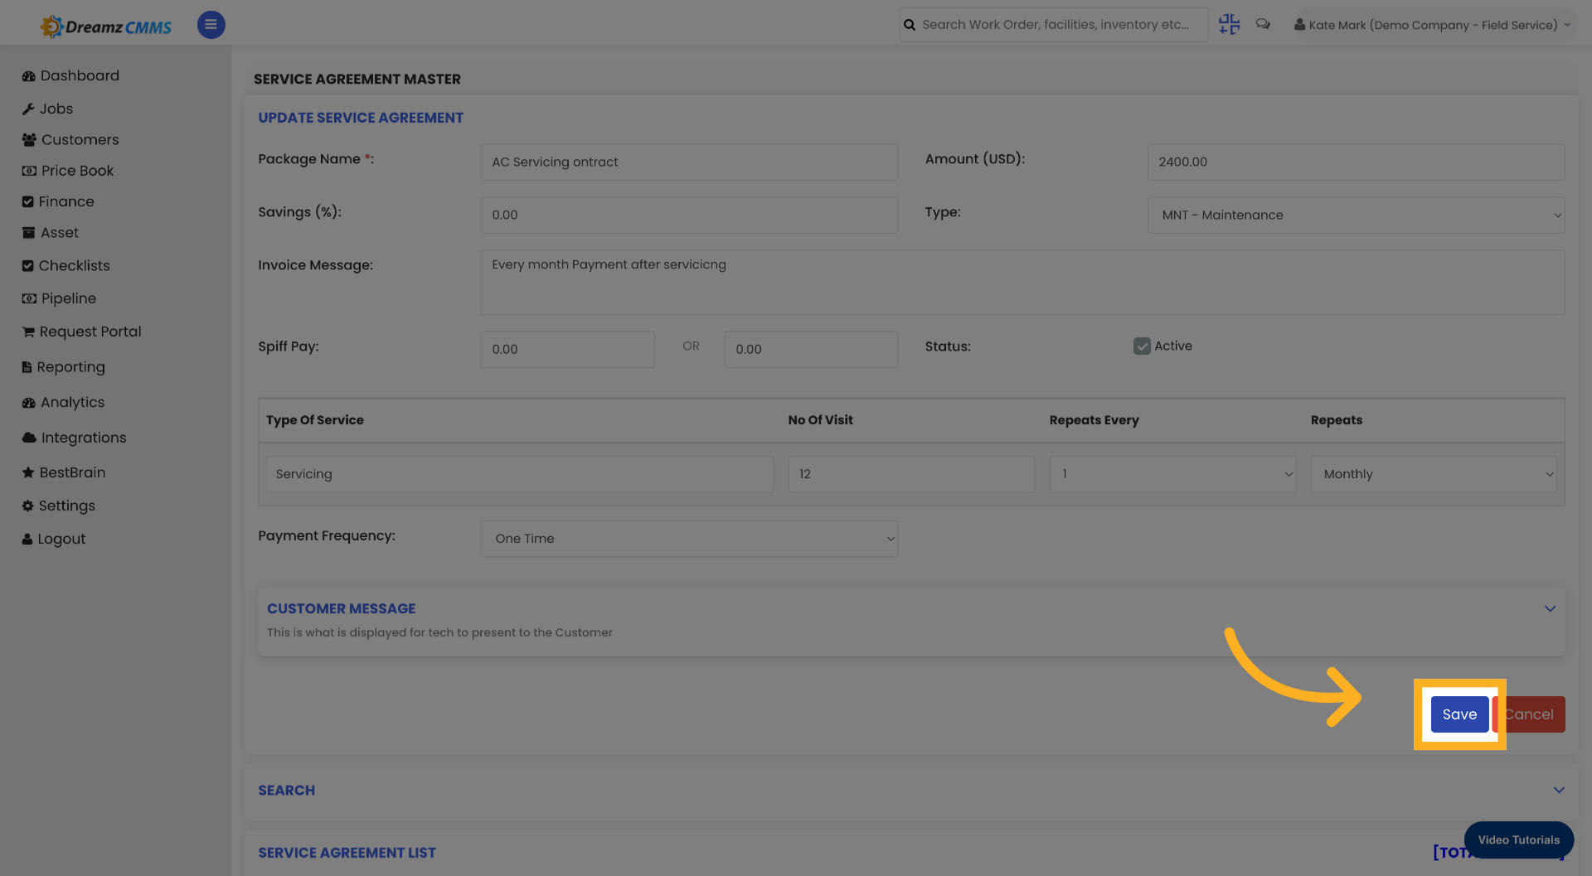The image size is (1592, 876).
Task: Open the chat messages icon in top bar
Action: click(x=1263, y=24)
